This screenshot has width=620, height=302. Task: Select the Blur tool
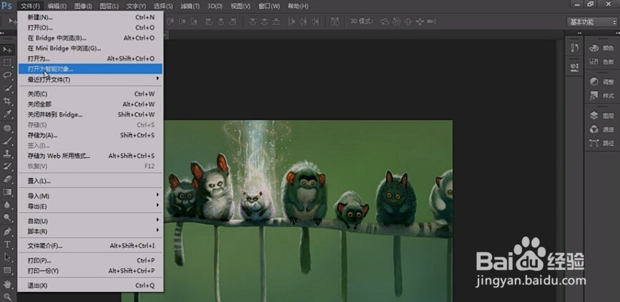7,204
